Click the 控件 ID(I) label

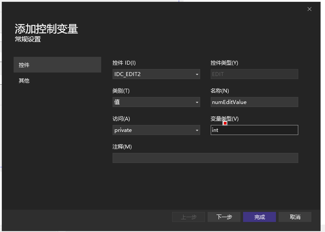click(124, 62)
